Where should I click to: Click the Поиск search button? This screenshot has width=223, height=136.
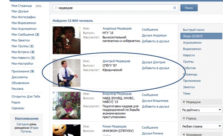[x=189, y=8]
